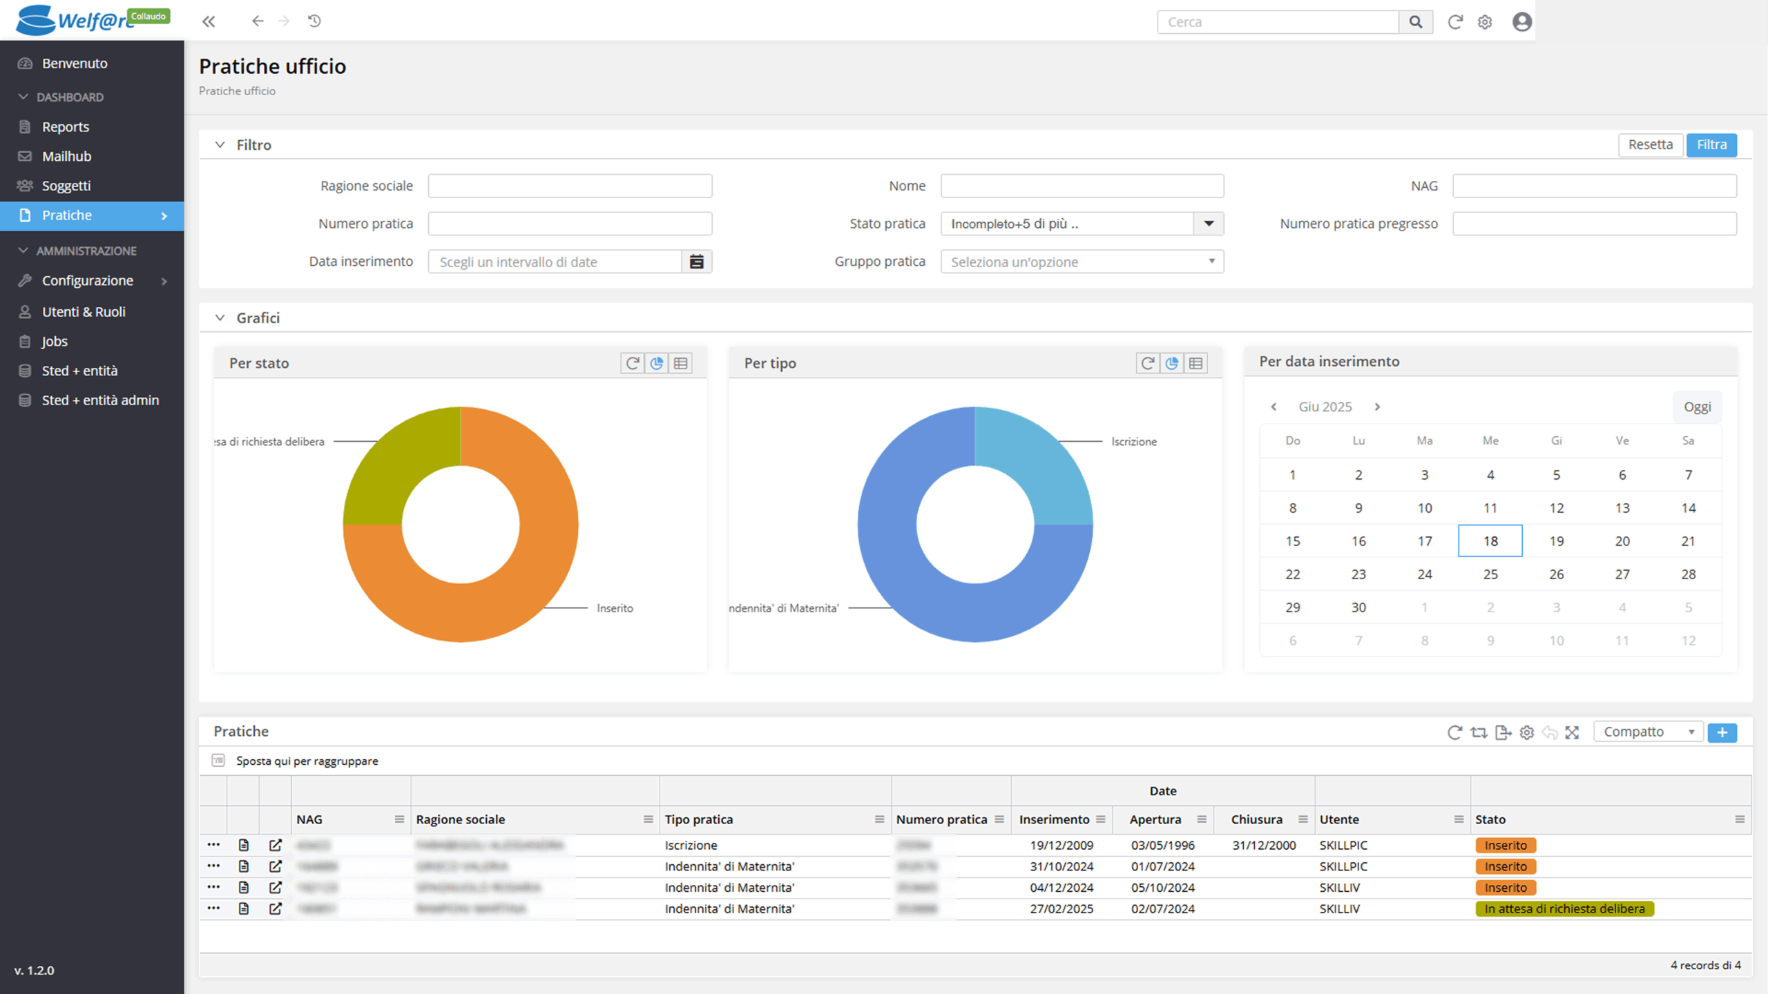1768x994 pixels.
Task: Open Utenti & Ruoli in sidebar
Action: coord(92,312)
